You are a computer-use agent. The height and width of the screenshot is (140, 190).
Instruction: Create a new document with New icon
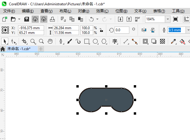(x=5, y=19)
